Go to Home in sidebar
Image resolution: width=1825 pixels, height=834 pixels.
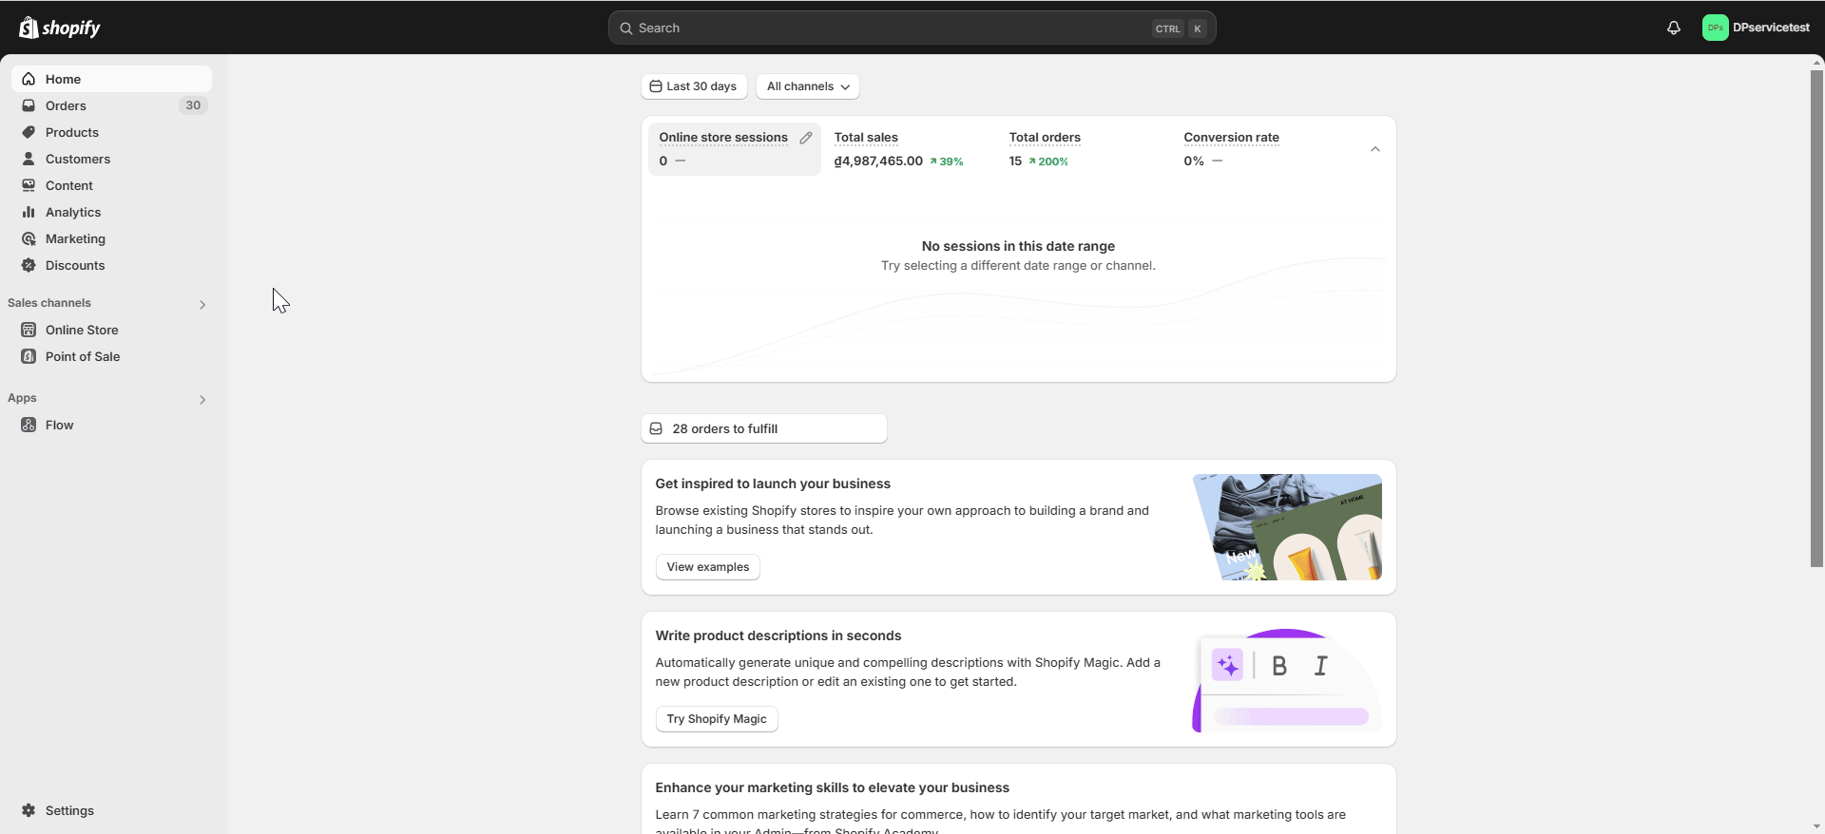coord(111,79)
